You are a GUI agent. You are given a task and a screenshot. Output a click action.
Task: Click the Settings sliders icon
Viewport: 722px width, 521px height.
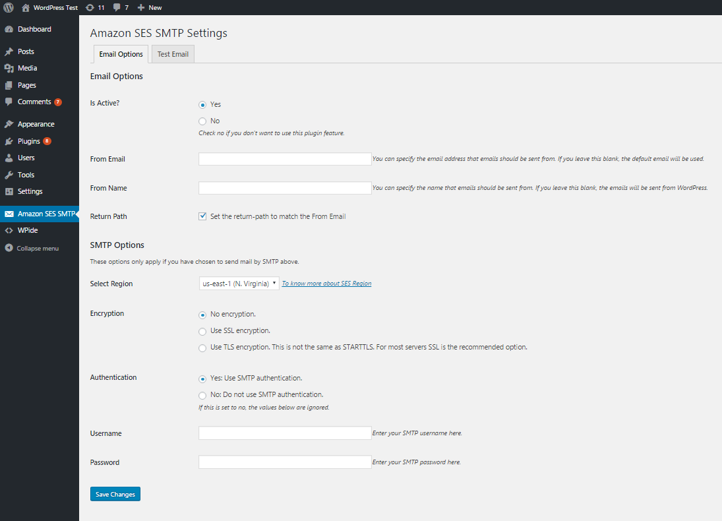coord(9,191)
